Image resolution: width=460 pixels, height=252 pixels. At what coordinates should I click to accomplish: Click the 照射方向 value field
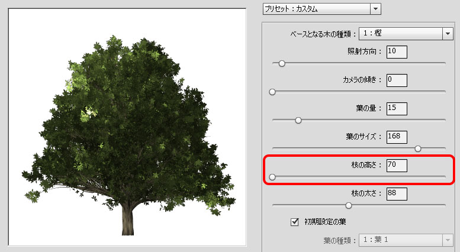pyautogui.click(x=397, y=52)
